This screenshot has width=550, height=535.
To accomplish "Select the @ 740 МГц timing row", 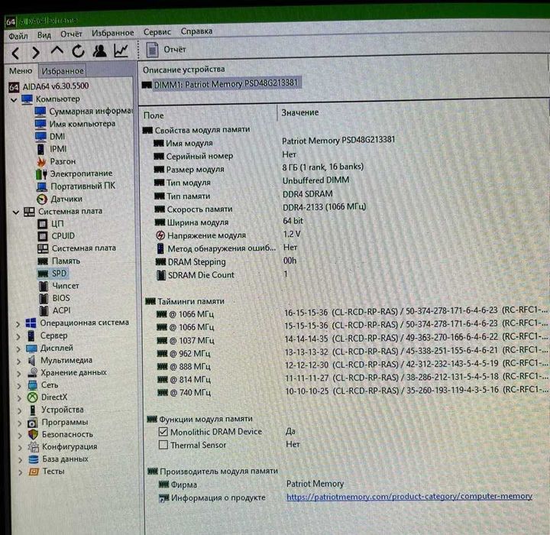I will (352, 392).
